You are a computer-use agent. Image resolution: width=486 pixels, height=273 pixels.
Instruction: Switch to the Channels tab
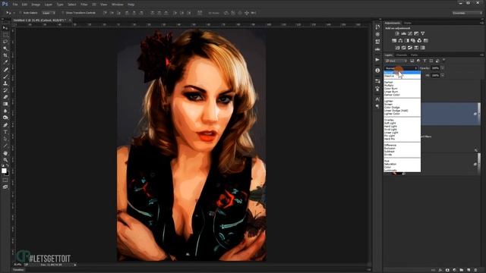point(402,55)
